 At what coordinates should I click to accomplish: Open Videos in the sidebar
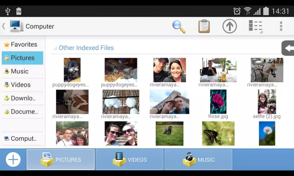[x=20, y=85]
